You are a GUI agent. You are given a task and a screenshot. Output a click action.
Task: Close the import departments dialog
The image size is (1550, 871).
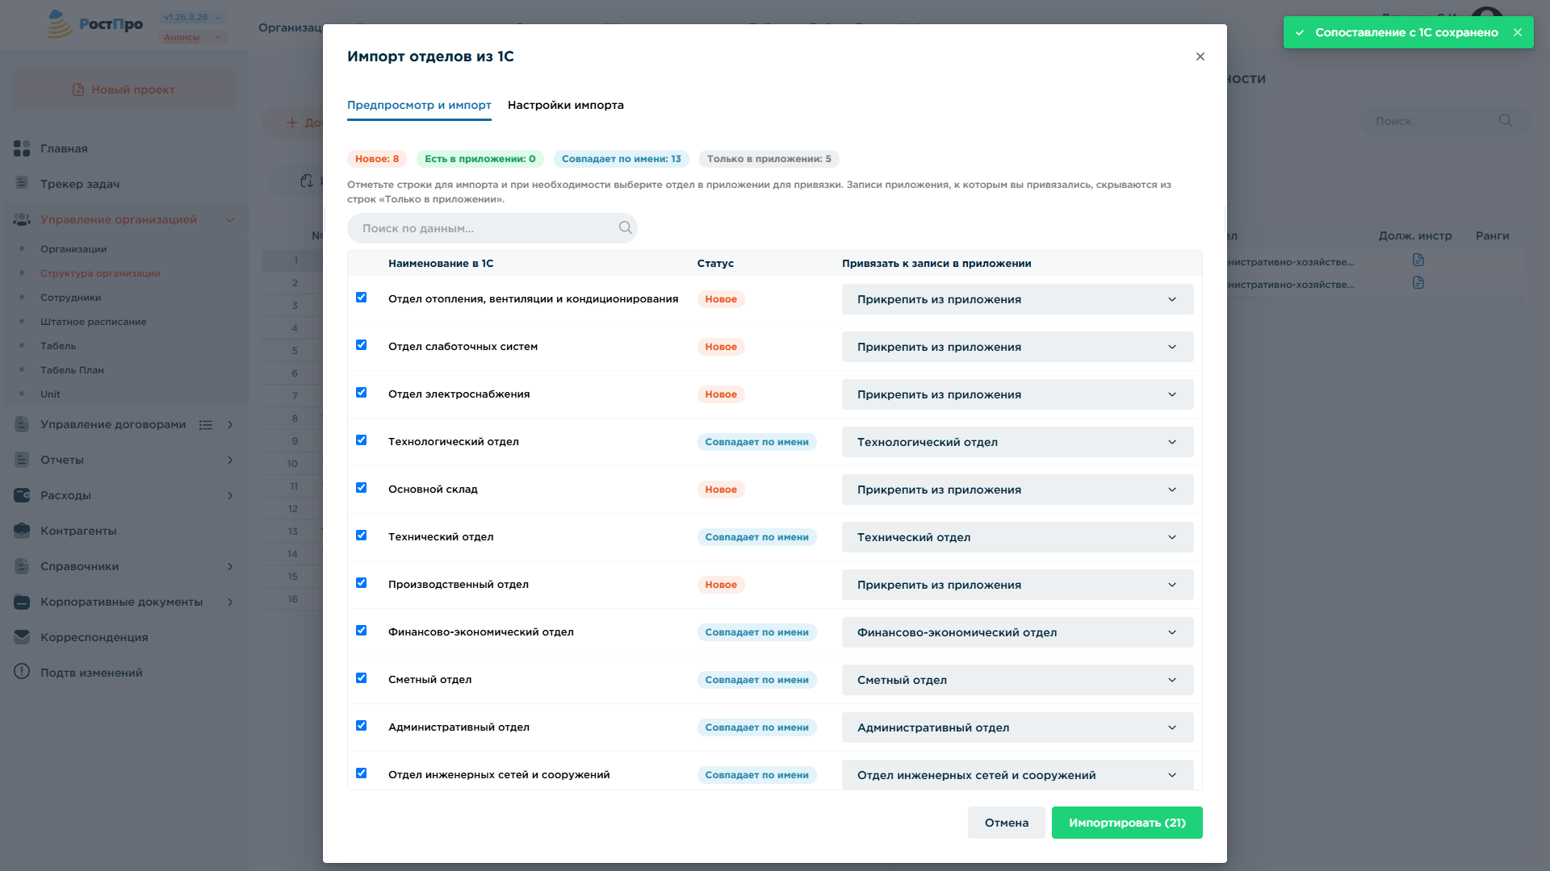click(1200, 56)
